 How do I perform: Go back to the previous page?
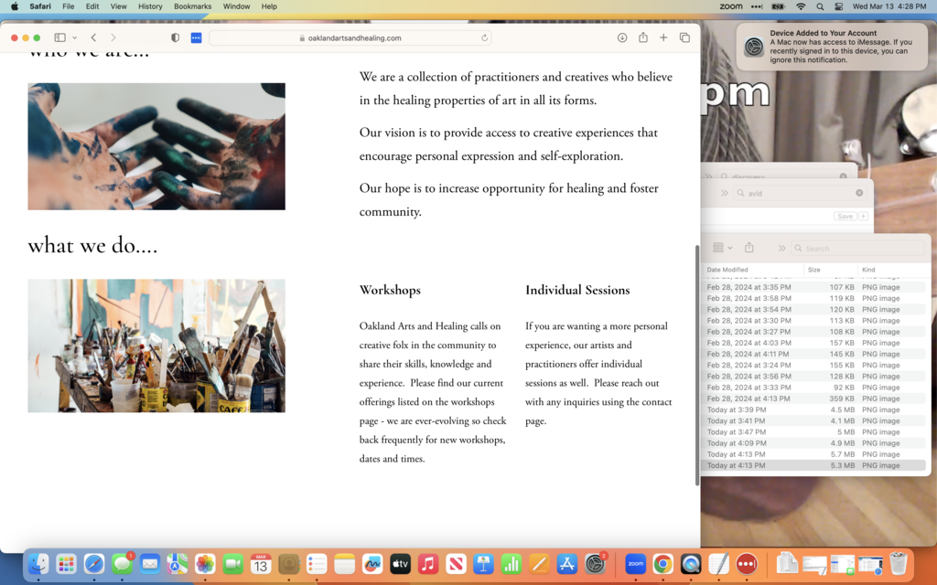[93, 37]
